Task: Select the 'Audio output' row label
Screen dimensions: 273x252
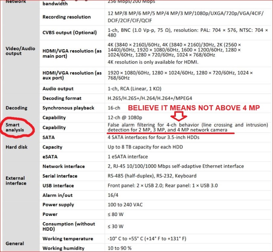Action: point(58,89)
